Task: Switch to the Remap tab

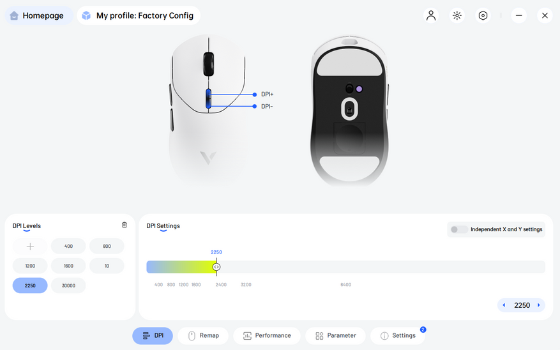Action: click(x=202, y=335)
